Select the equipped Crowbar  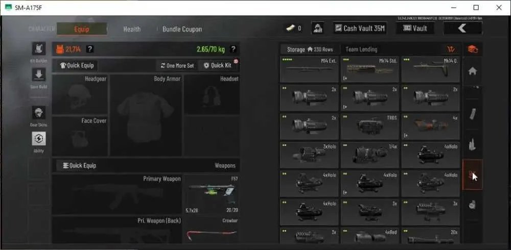click(212, 230)
